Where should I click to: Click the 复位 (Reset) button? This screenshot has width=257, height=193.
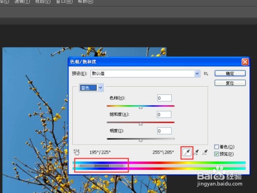point(230,83)
